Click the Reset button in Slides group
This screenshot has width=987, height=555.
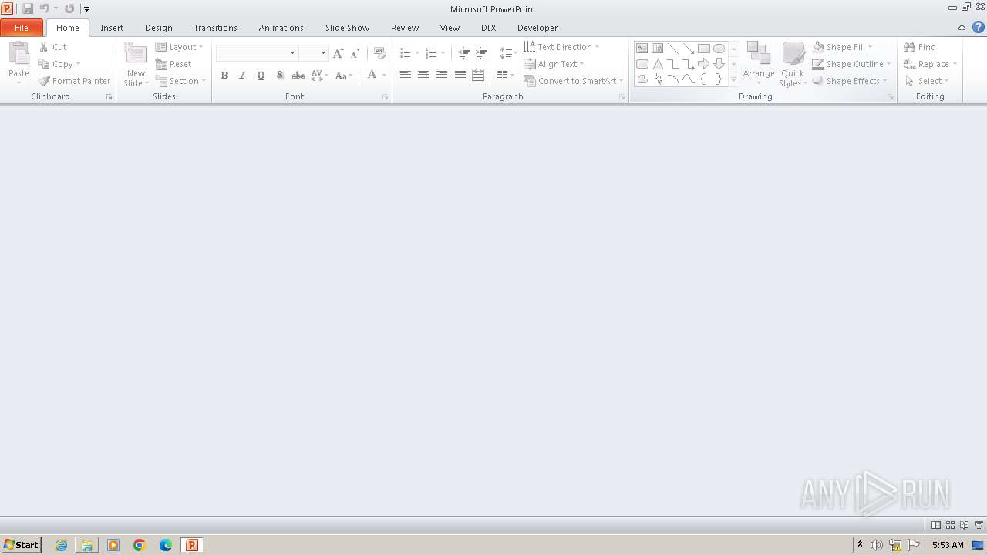(173, 64)
